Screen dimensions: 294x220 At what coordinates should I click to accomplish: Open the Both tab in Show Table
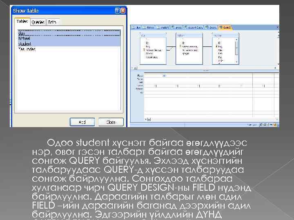[x=53, y=22]
